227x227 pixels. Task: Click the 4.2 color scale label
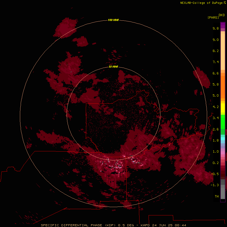coord(216,107)
